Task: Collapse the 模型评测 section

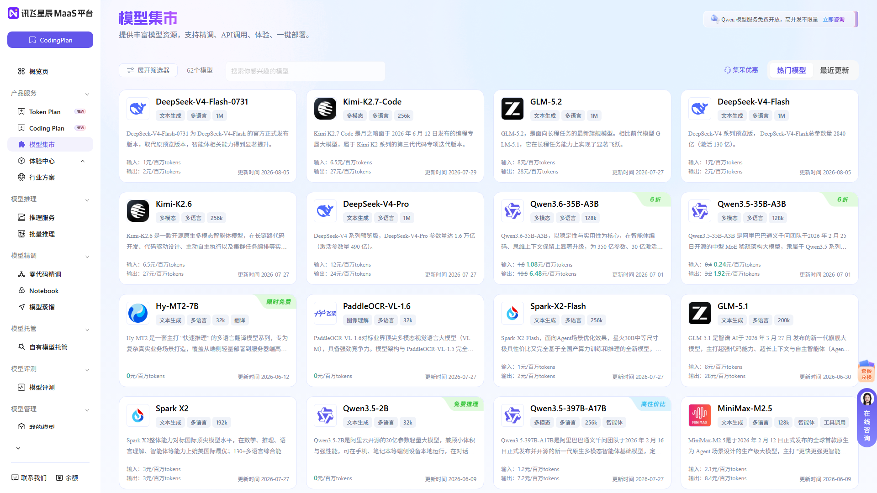Action: 87,369
